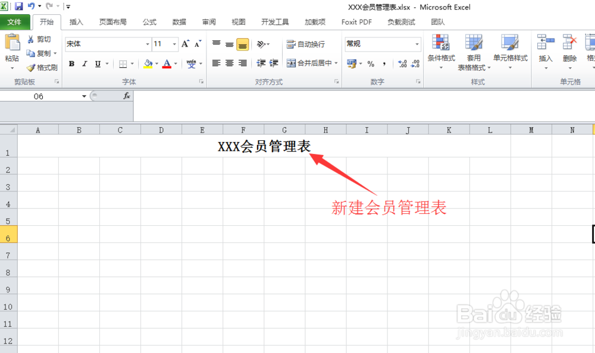This screenshot has height=353, width=595.
Task: Open the 文件 menu
Action: point(15,22)
